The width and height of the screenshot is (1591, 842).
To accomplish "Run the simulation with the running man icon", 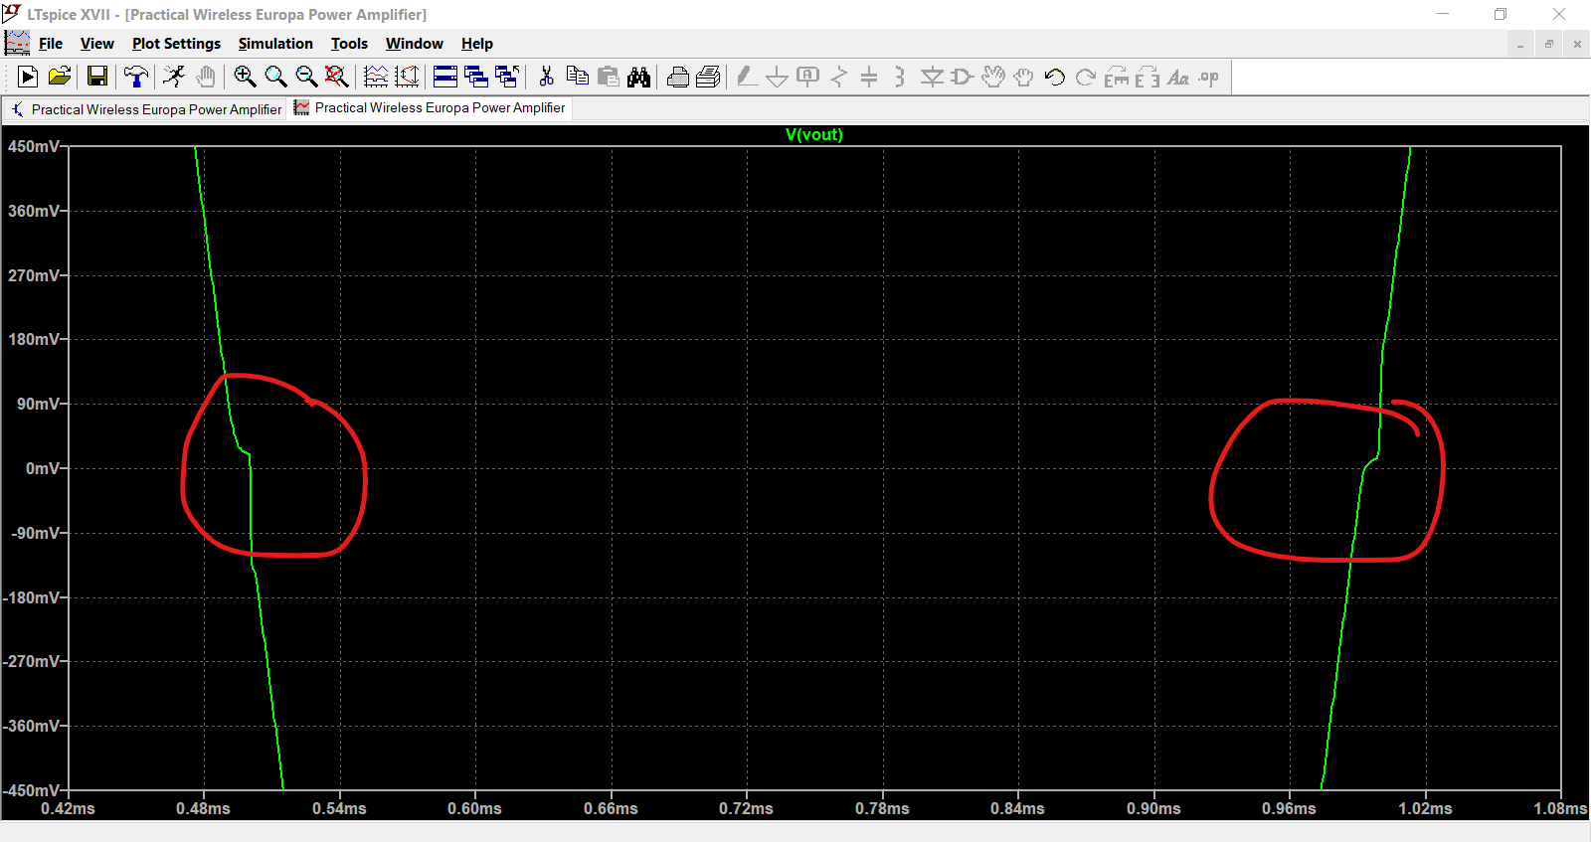I will tap(175, 77).
